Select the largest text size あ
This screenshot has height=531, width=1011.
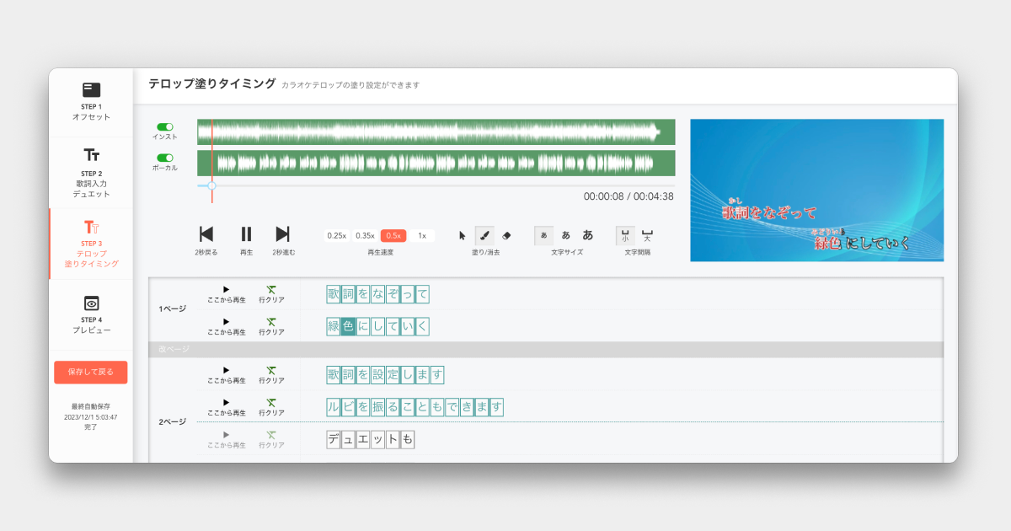[x=588, y=235]
